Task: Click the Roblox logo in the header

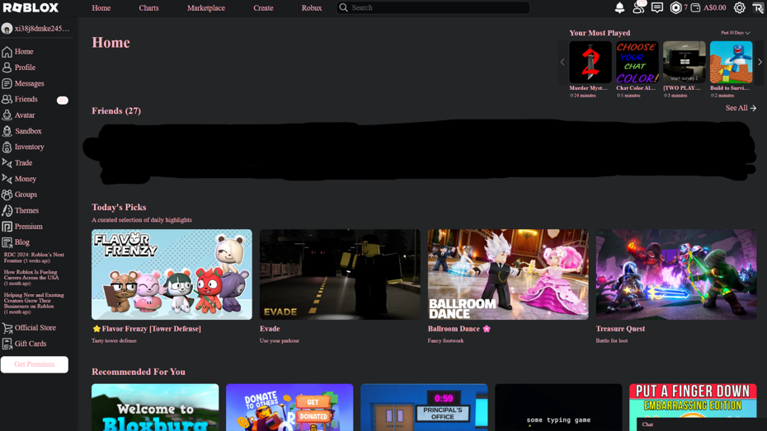Action: pyautogui.click(x=31, y=7)
